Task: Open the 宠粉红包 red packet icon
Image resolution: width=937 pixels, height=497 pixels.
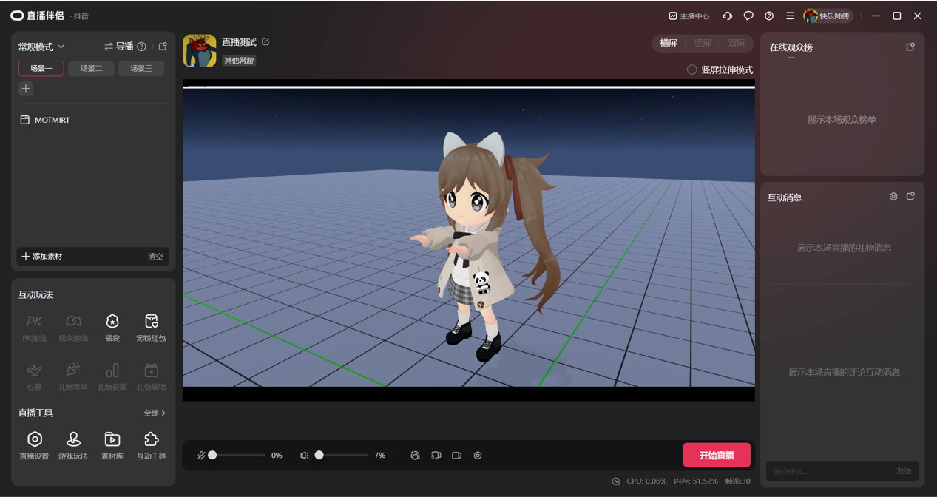Action: (152, 327)
